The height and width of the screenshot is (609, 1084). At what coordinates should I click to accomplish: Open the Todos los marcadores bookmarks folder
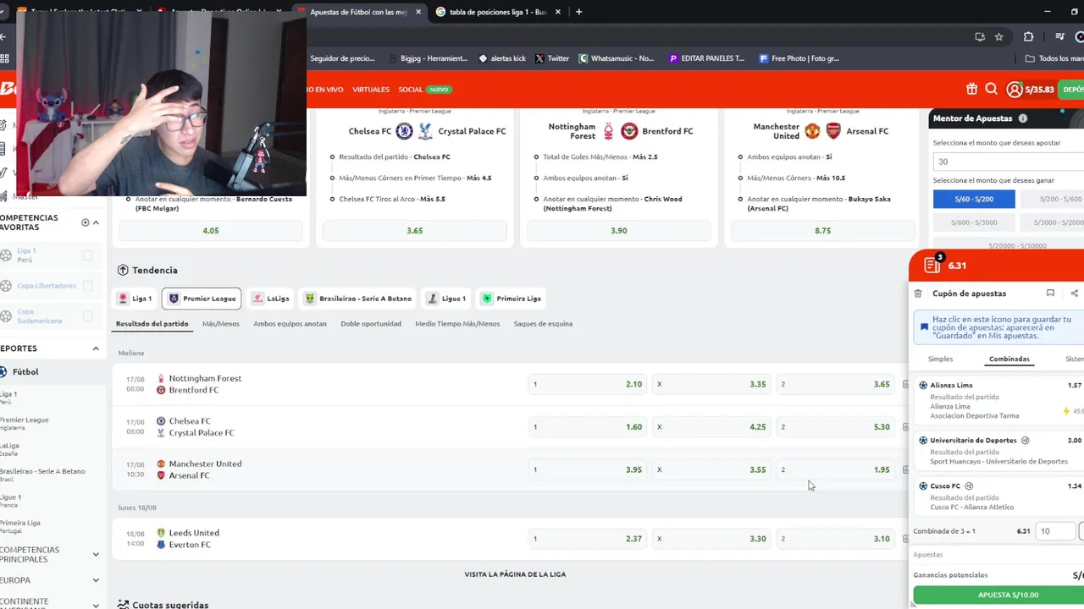(1054, 58)
